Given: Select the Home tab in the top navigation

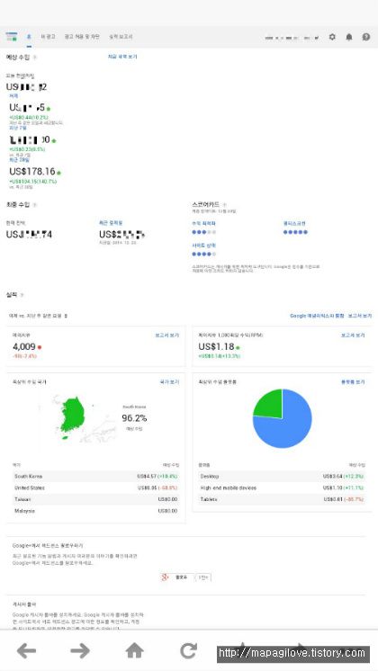Looking at the screenshot, I should 29,37.
